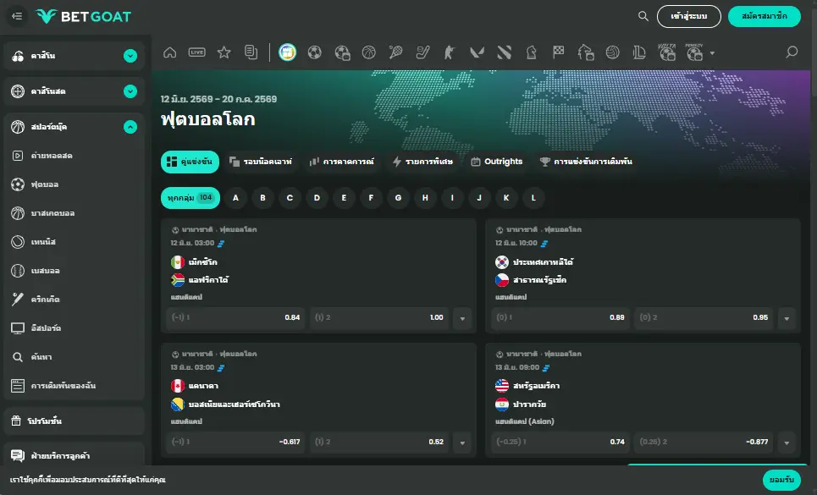The image size is (817, 495).
Task: Open ค้นหา in the sidebar
Action: pos(74,357)
